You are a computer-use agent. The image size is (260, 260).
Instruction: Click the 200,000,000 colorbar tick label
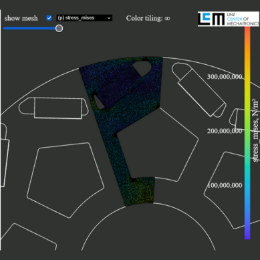pyautogui.click(x=225, y=131)
